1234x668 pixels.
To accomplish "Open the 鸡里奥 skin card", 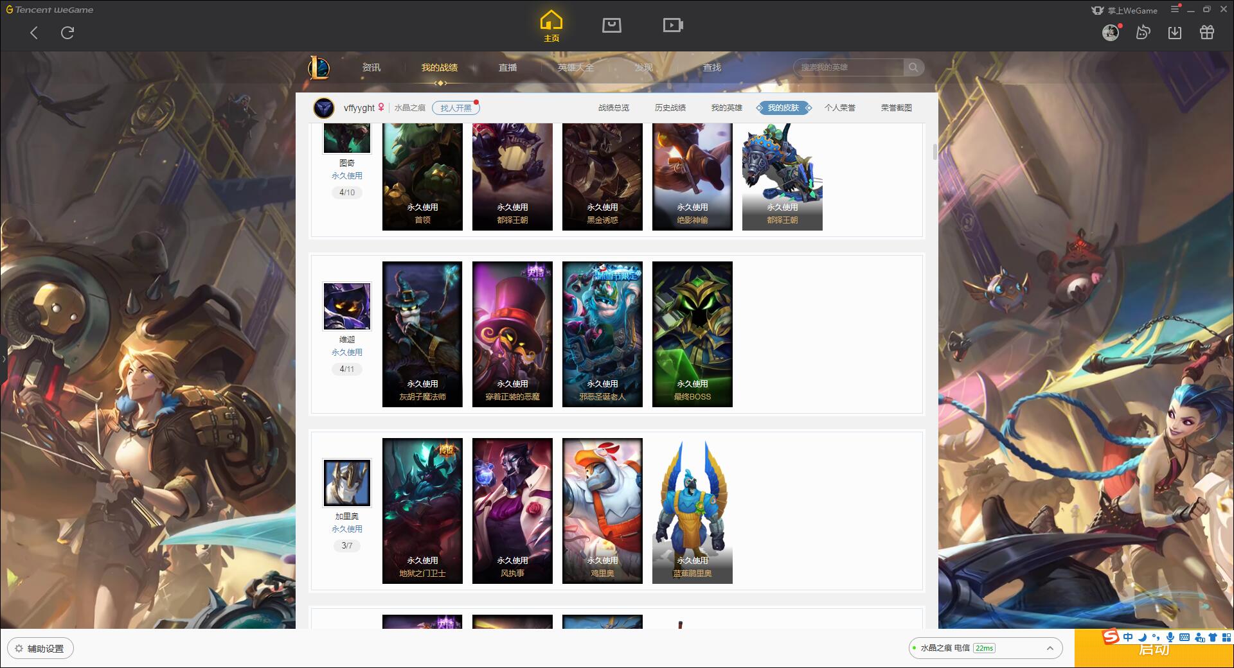I will (602, 511).
